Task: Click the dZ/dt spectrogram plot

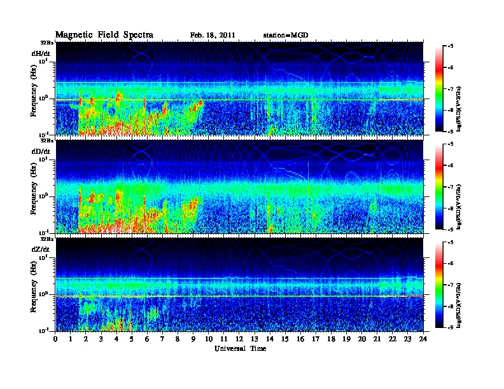Action: click(x=239, y=284)
